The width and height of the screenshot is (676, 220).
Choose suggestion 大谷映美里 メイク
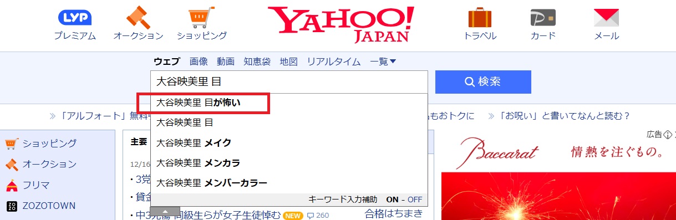click(289, 142)
